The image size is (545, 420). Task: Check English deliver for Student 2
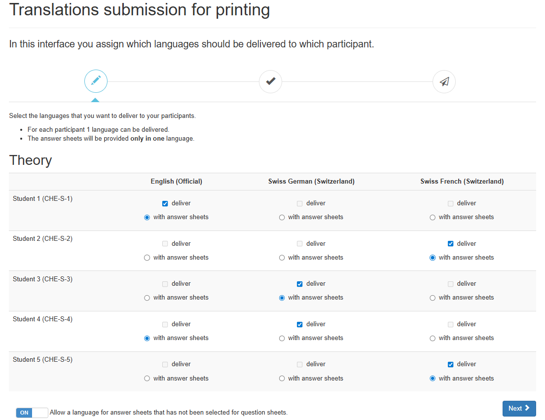click(165, 244)
